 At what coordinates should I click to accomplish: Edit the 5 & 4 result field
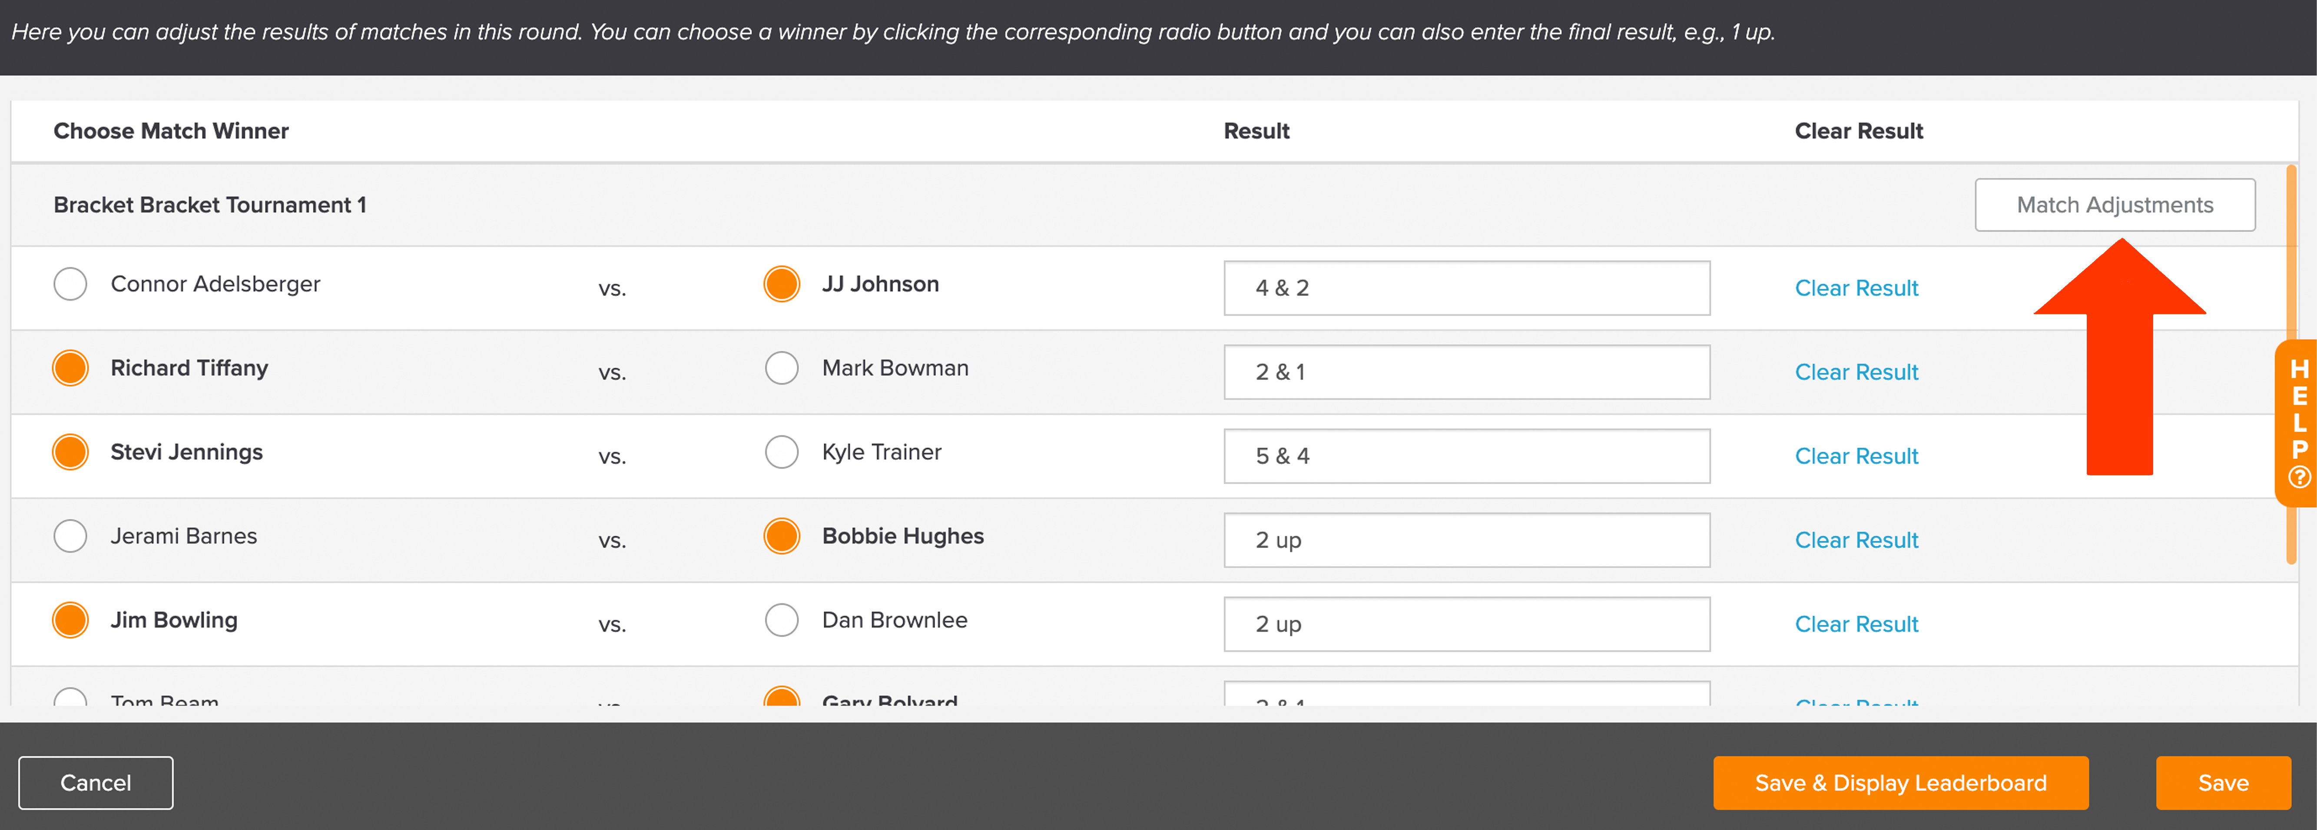pos(1467,456)
